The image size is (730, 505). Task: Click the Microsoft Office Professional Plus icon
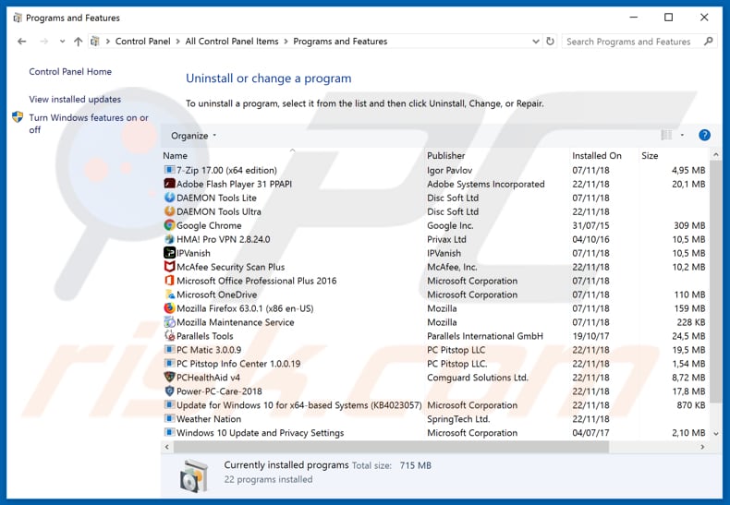click(169, 281)
